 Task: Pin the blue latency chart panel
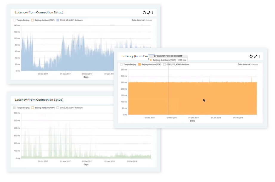149,13
